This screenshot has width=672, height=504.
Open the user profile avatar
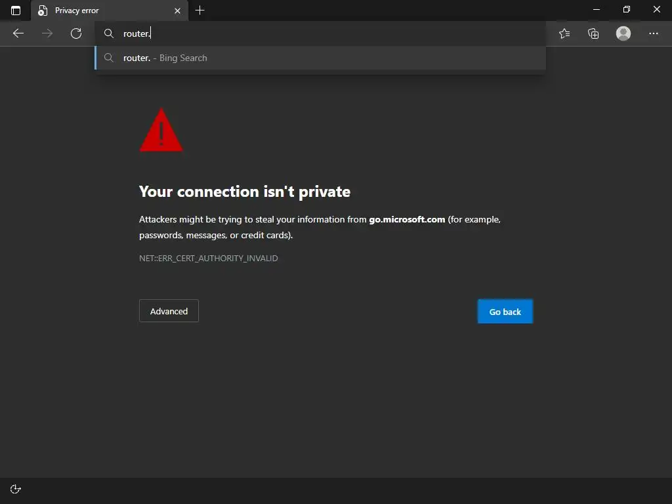point(623,33)
